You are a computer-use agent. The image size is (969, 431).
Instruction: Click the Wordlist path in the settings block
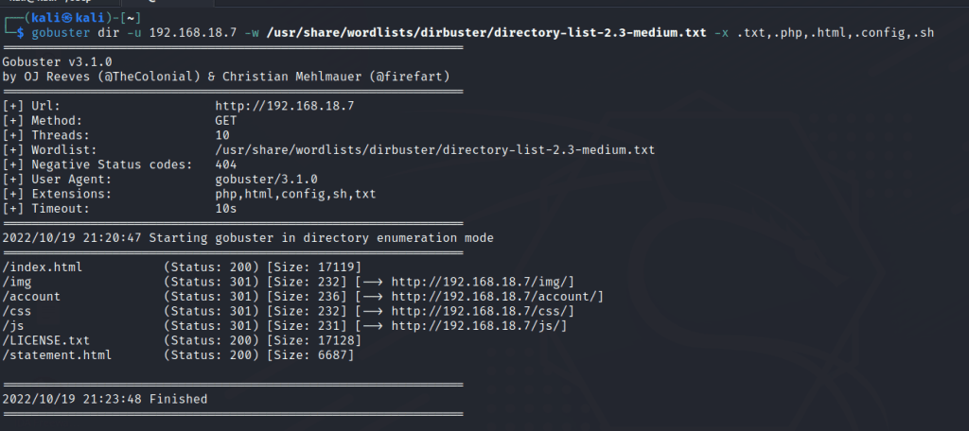[x=434, y=149]
